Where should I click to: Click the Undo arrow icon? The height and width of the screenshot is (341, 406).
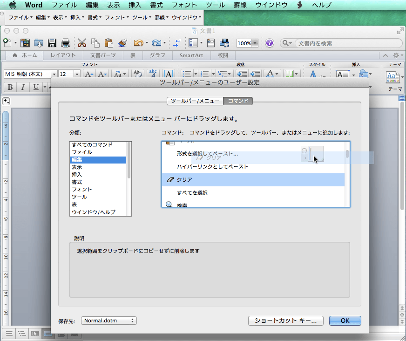coord(139,43)
